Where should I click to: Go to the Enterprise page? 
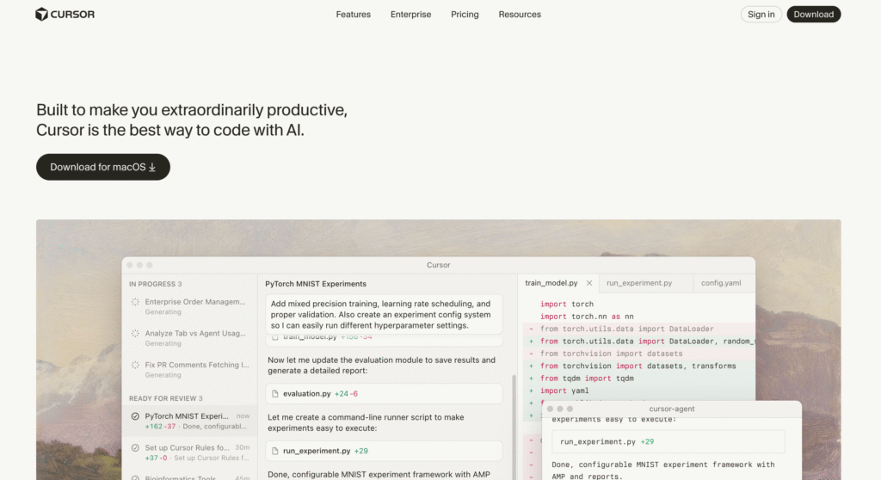[410, 15]
